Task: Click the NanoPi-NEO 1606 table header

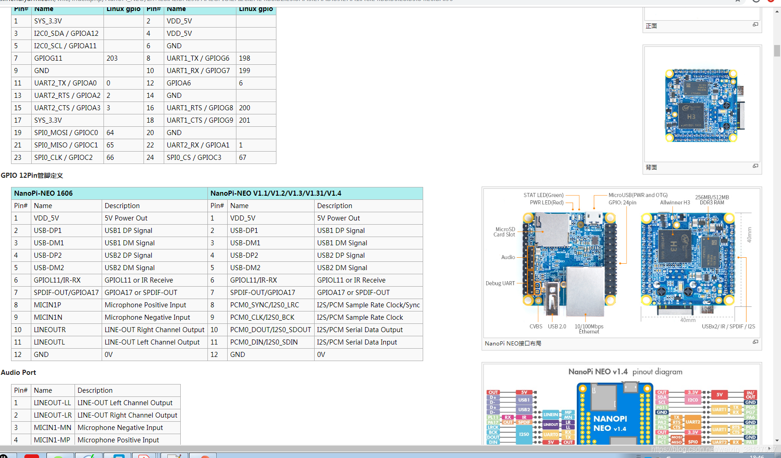Action: coord(109,193)
